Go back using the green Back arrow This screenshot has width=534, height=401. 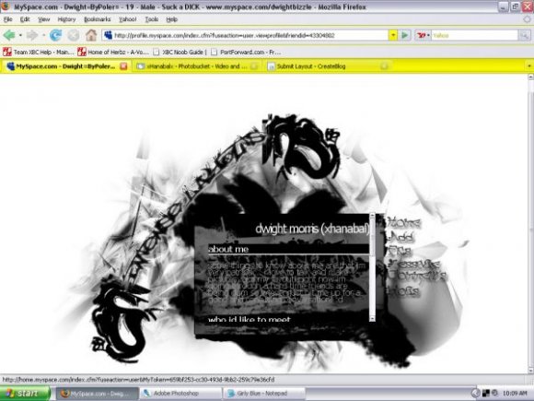coord(9,35)
